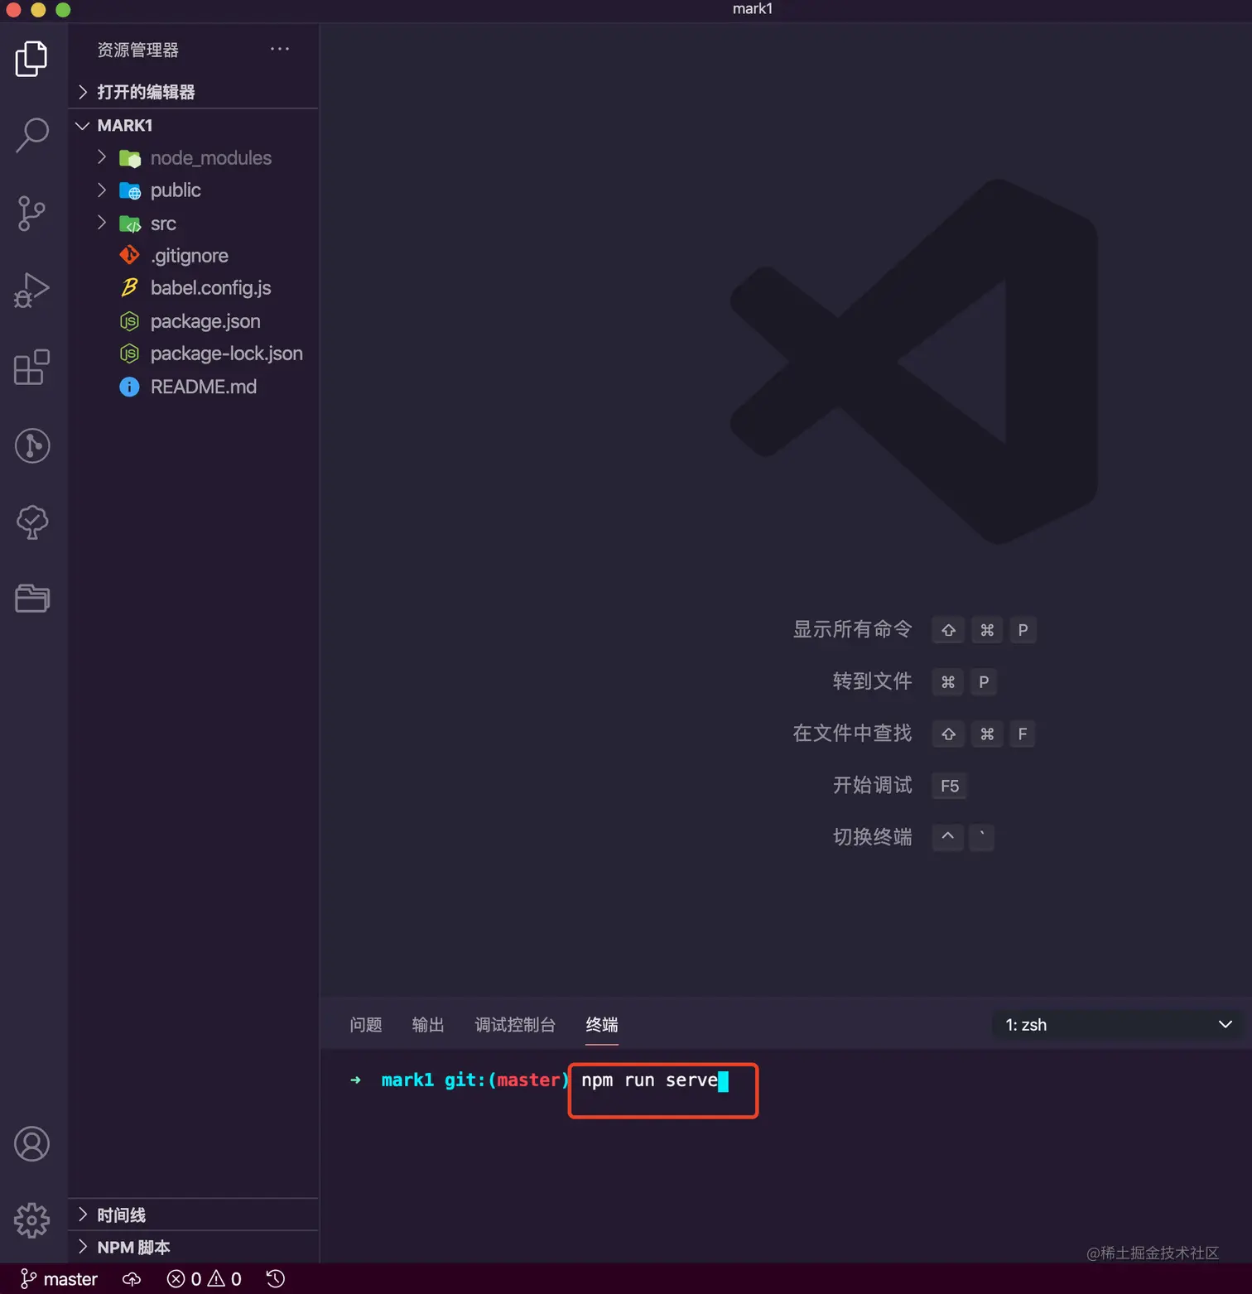Expand the node_modules folder chevron
Image resolution: width=1252 pixels, height=1294 pixels.
[102, 156]
